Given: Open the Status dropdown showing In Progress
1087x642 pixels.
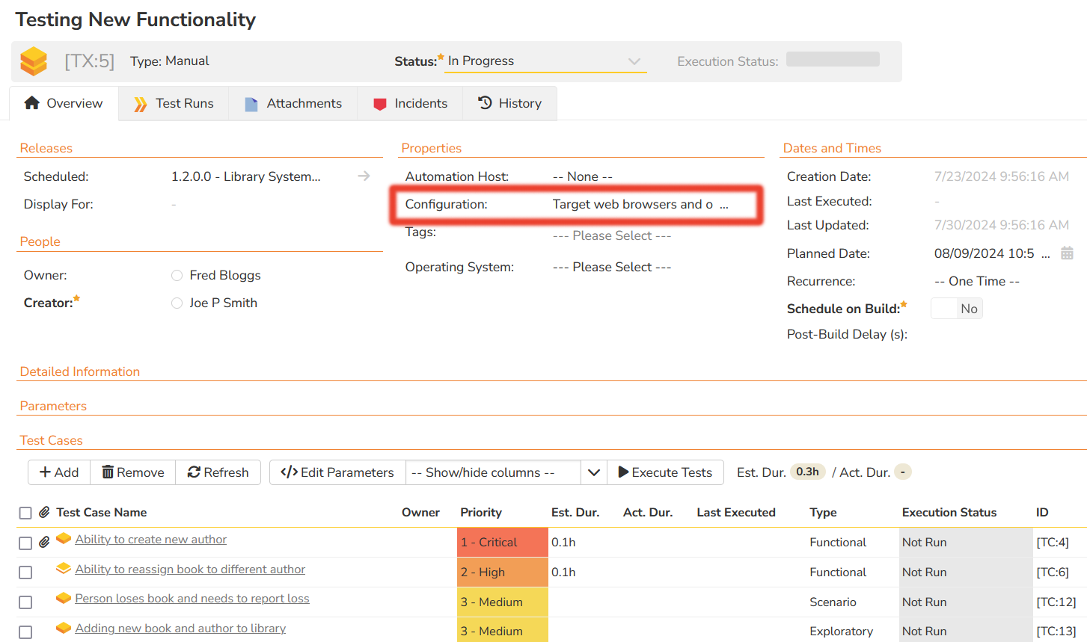Looking at the screenshot, I should coord(545,61).
